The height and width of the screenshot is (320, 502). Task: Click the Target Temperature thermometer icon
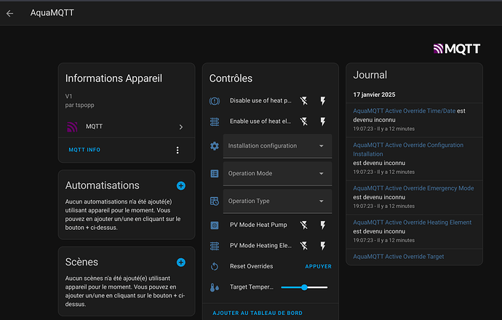215,287
